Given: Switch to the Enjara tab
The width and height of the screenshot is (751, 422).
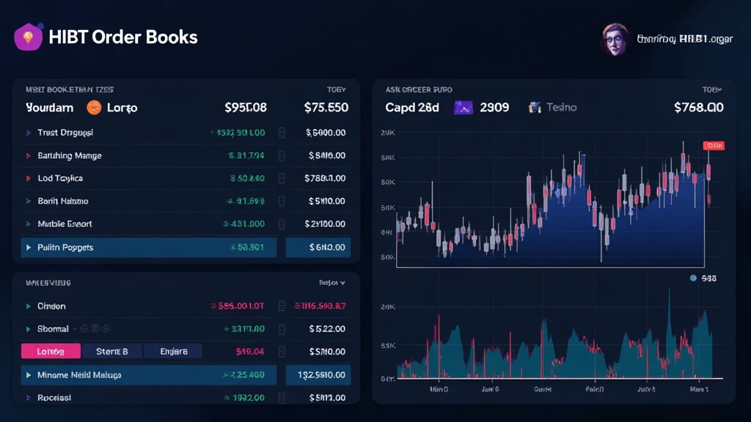Looking at the screenshot, I should [x=174, y=352].
